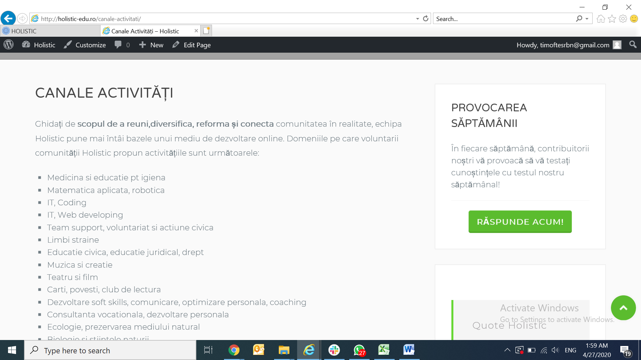The image size is (641, 360).
Task: Refresh the page with the reload icon
Action: click(x=426, y=19)
